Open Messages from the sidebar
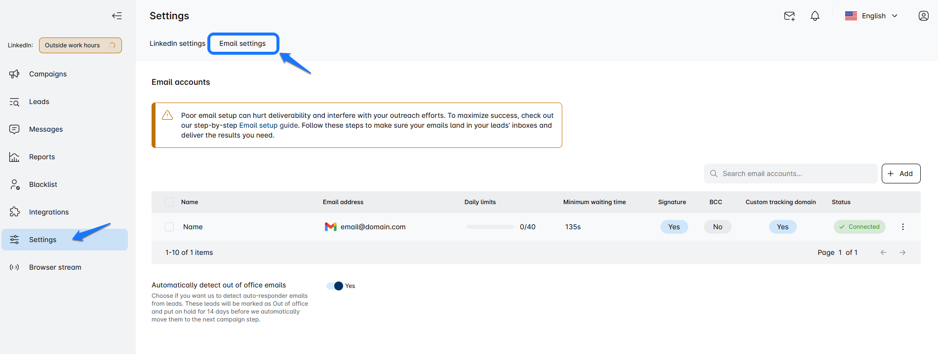The width and height of the screenshot is (938, 354). click(x=46, y=129)
